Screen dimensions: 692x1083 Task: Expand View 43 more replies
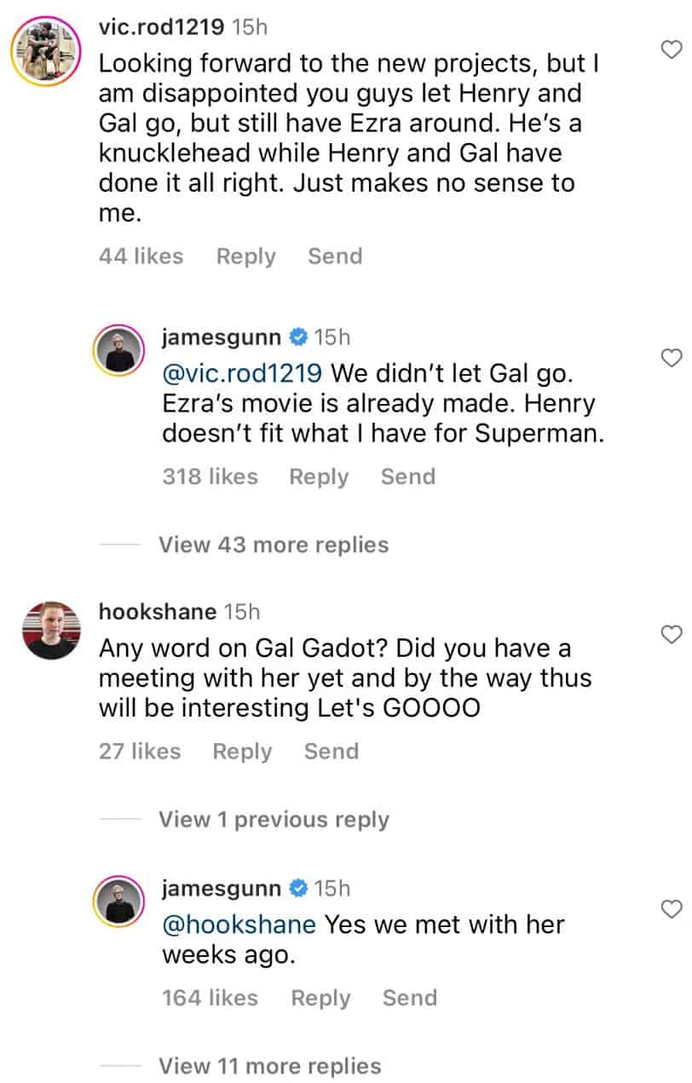coord(273,544)
